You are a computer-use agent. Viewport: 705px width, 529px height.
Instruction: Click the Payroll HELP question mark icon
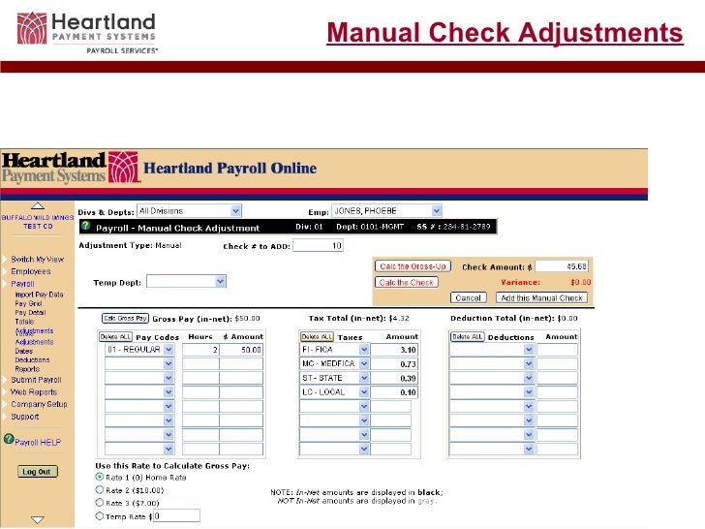9,438
